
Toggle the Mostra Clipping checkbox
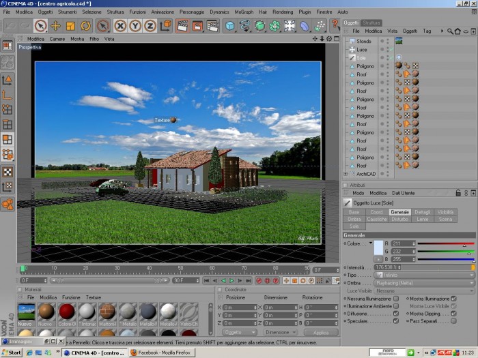pyautogui.click(x=453, y=314)
